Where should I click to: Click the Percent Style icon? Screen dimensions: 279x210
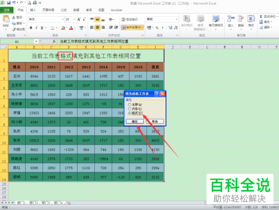pos(157,28)
